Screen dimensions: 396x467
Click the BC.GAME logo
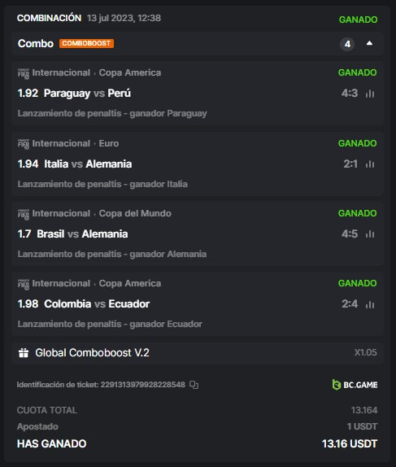point(355,385)
